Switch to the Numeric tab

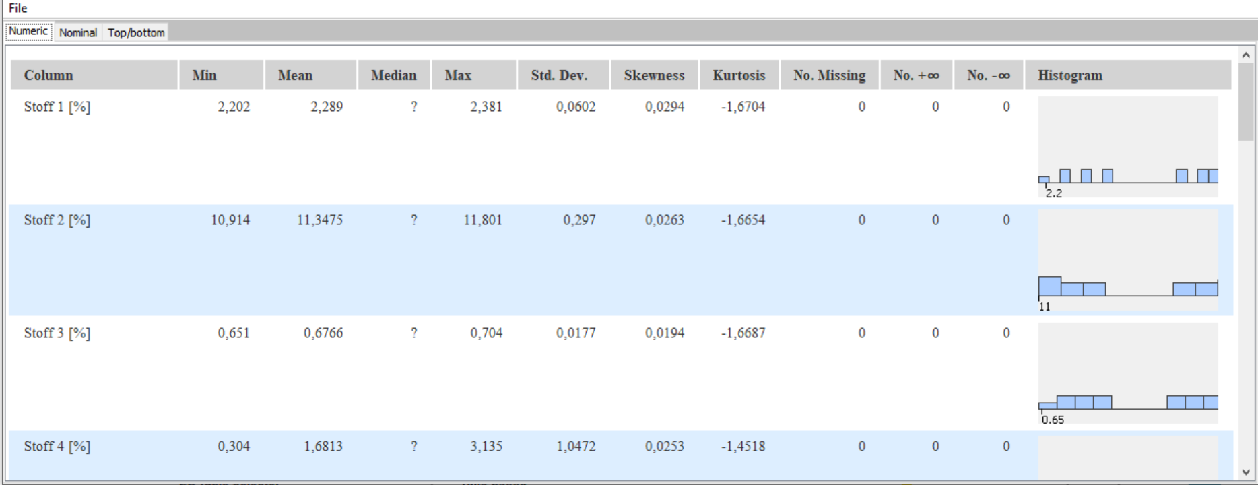pyautogui.click(x=29, y=32)
